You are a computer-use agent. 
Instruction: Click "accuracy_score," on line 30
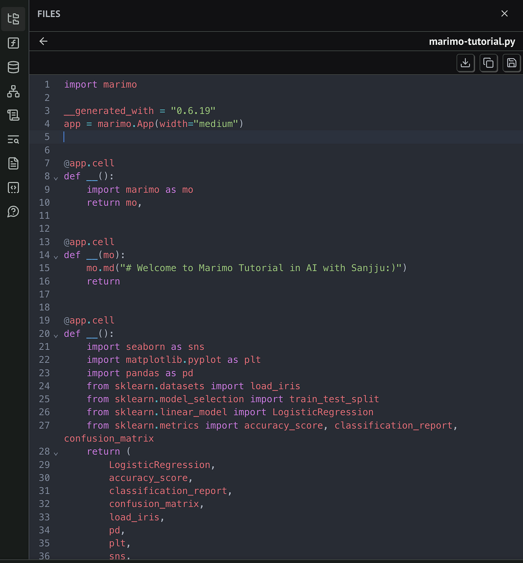click(x=151, y=478)
